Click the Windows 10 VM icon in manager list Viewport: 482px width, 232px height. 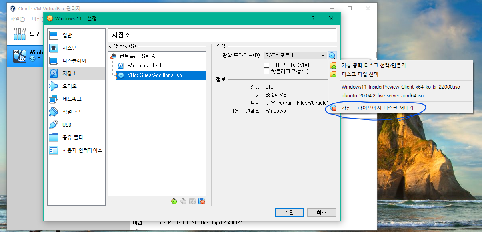[x=20, y=56]
